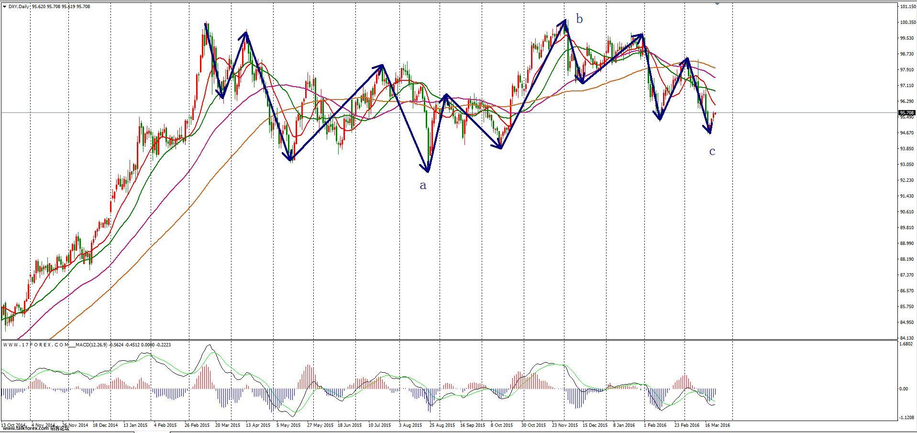The height and width of the screenshot is (433, 917).
Task: Click the 26 Feb 2015 date label
Action: pos(197,425)
